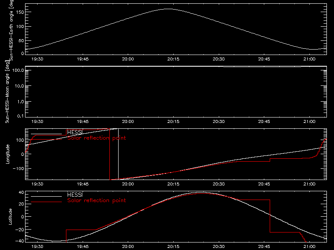Pick 19:30 time label under Moon angle plot

pyautogui.click(x=37, y=121)
